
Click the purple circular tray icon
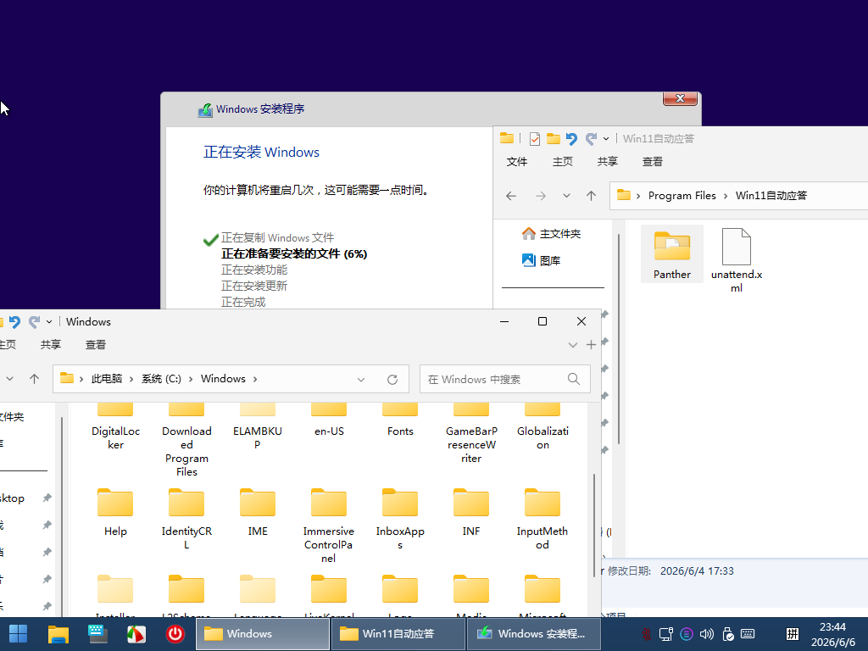click(x=687, y=634)
